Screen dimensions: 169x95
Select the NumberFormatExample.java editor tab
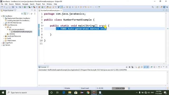pyautogui.click(x=50, y=11)
